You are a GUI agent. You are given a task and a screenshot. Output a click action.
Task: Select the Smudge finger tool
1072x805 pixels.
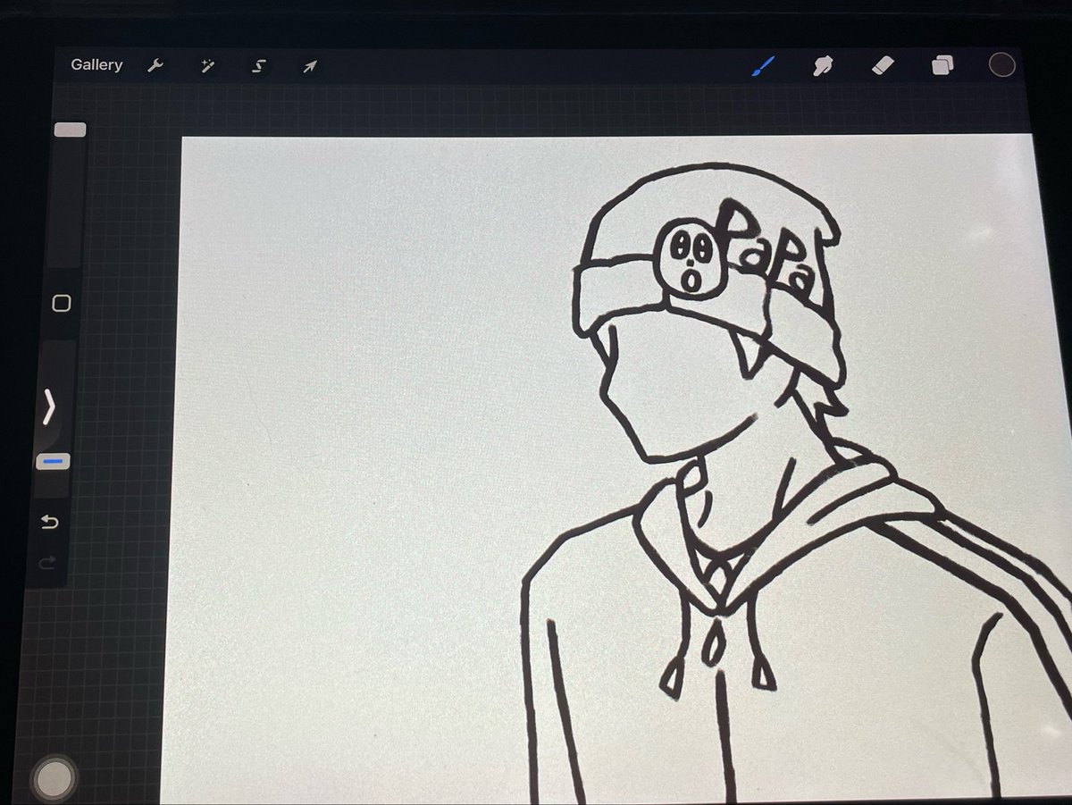coord(823,65)
